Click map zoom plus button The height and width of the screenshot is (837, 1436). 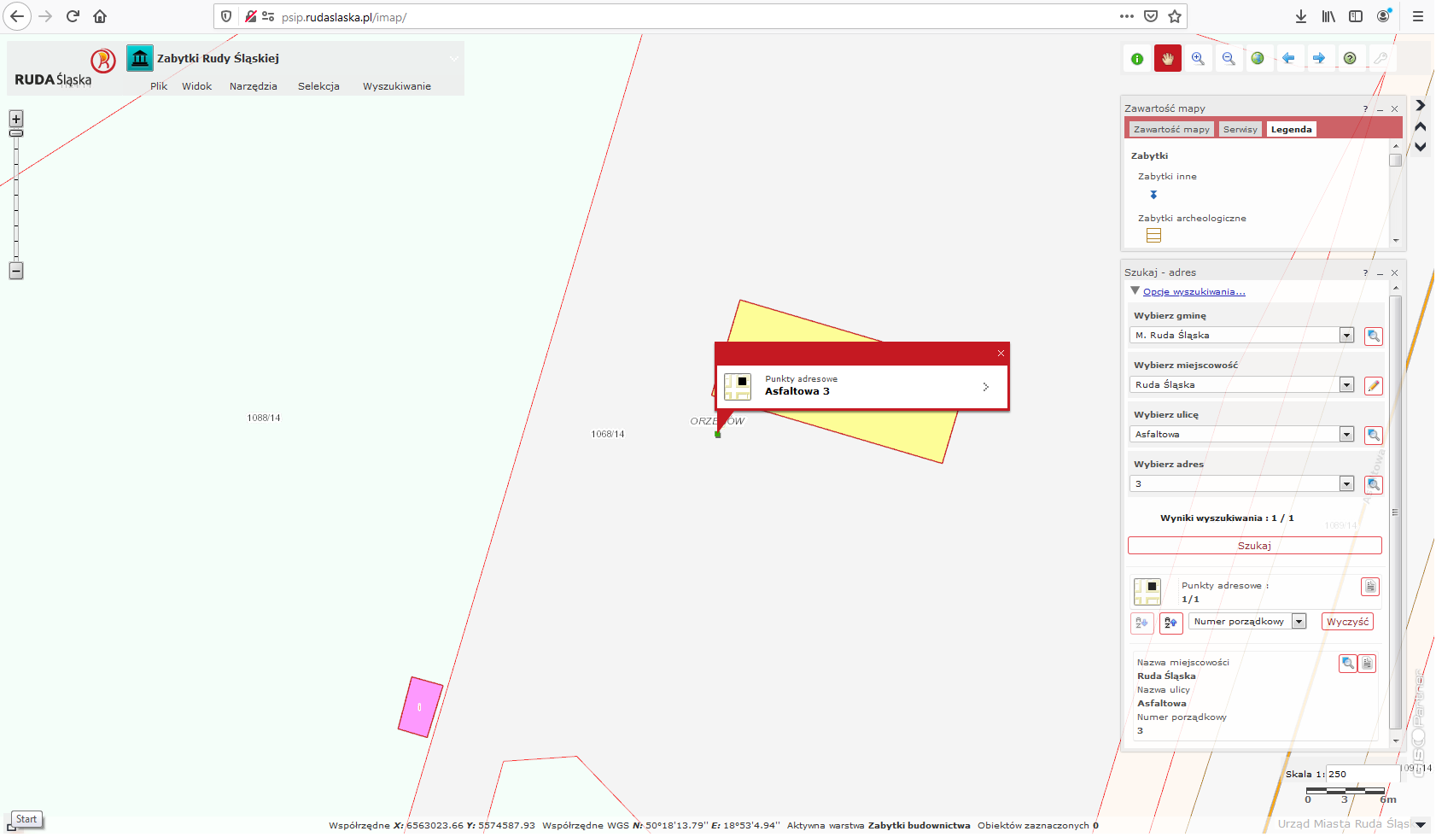point(16,119)
